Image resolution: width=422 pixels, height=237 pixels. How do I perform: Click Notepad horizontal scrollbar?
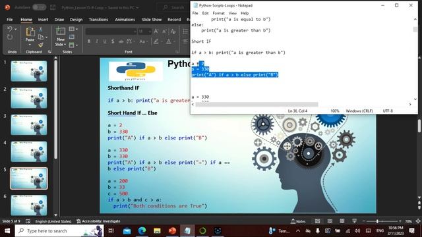coord(256,105)
